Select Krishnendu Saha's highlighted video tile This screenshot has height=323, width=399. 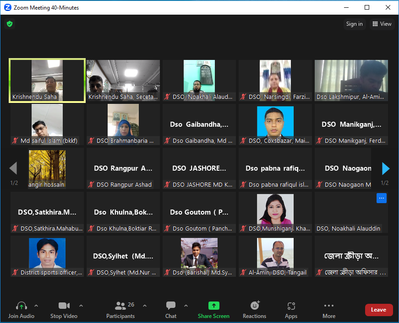(x=47, y=80)
